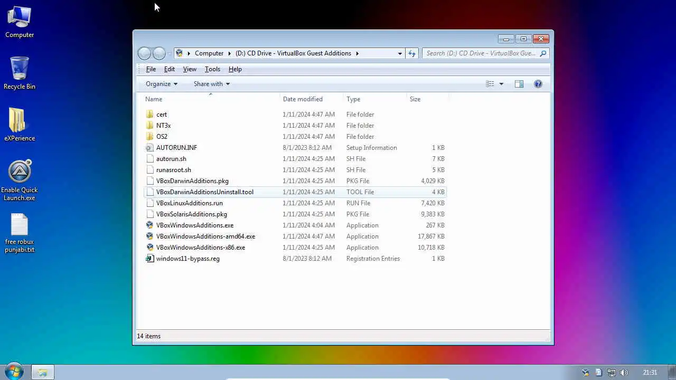The width and height of the screenshot is (676, 380).
Task: Select the VBoxDarwinAdditionsUninstall.tool file name
Action: 205,192
